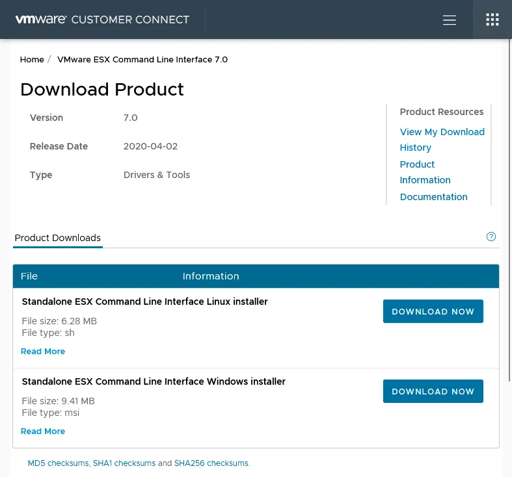The height and width of the screenshot is (477, 512).
Task: Click the help question mark icon
Action: coord(491,237)
